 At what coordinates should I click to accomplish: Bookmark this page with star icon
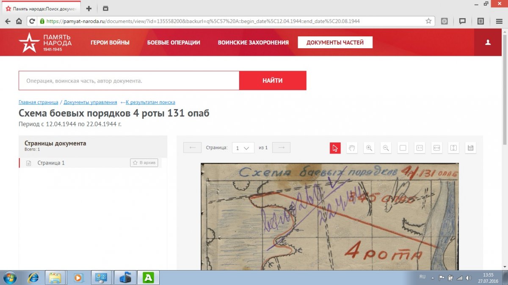428,21
